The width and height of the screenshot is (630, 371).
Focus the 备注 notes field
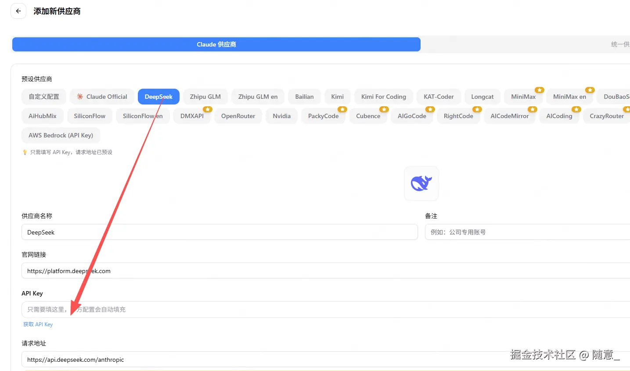[527, 232]
